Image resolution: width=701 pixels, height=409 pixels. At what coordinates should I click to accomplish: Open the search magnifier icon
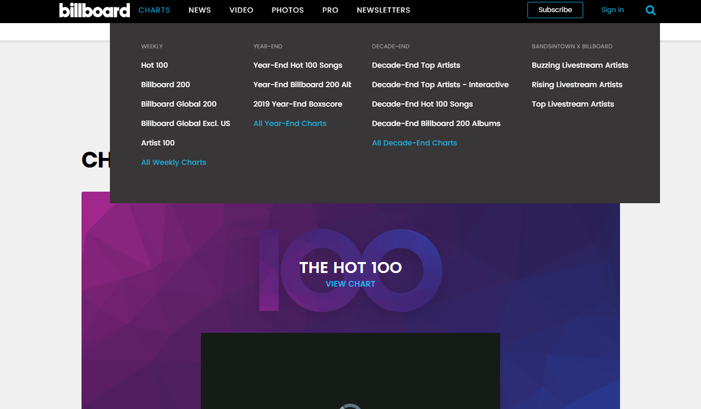pyautogui.click(x=651, y=10)
